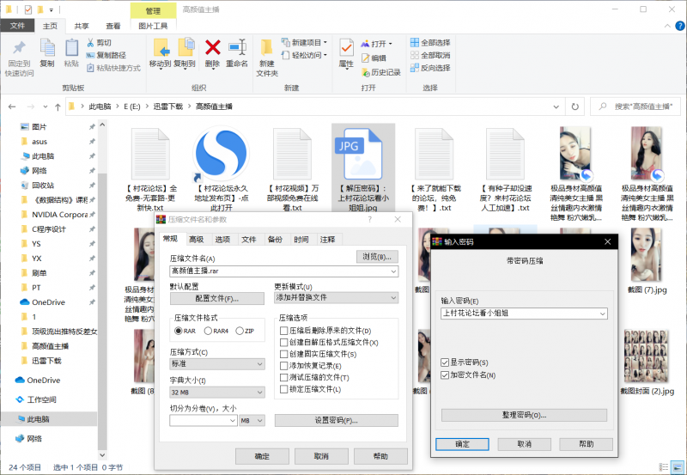Open the 查看 (View) ribbon tab
687x475 pixels.
click(112, 27)
